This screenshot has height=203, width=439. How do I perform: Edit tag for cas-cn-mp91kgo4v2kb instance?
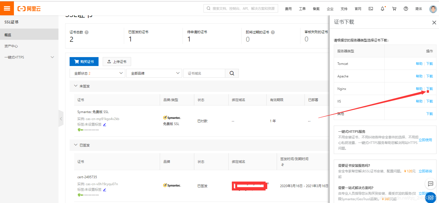pyautogui.click(x=105, y=124)
